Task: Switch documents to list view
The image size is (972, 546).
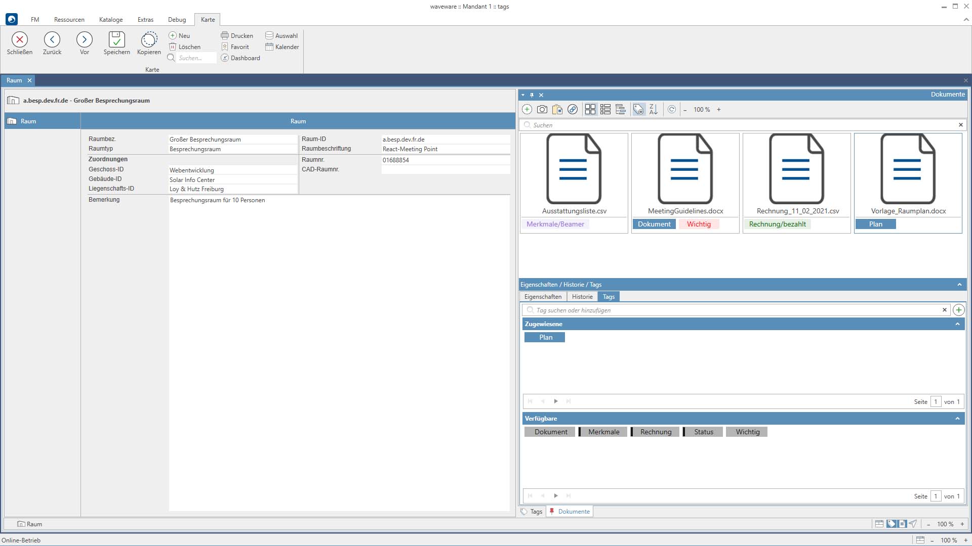Action: coord(605,109)
